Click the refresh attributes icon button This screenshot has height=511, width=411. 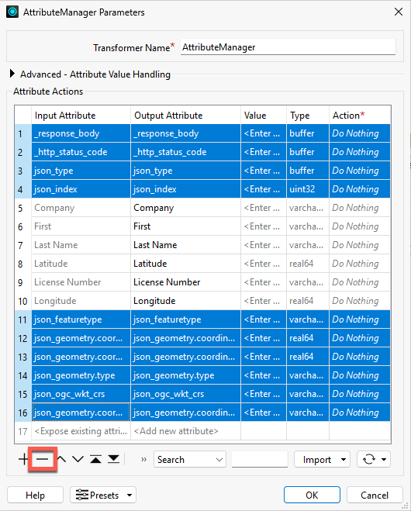tap(369, 460)
